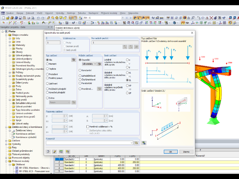Viewport: 239px width, 179px height.
Task: Click the lightning settings icon in dialog footer
Action: tap(68, 152)
